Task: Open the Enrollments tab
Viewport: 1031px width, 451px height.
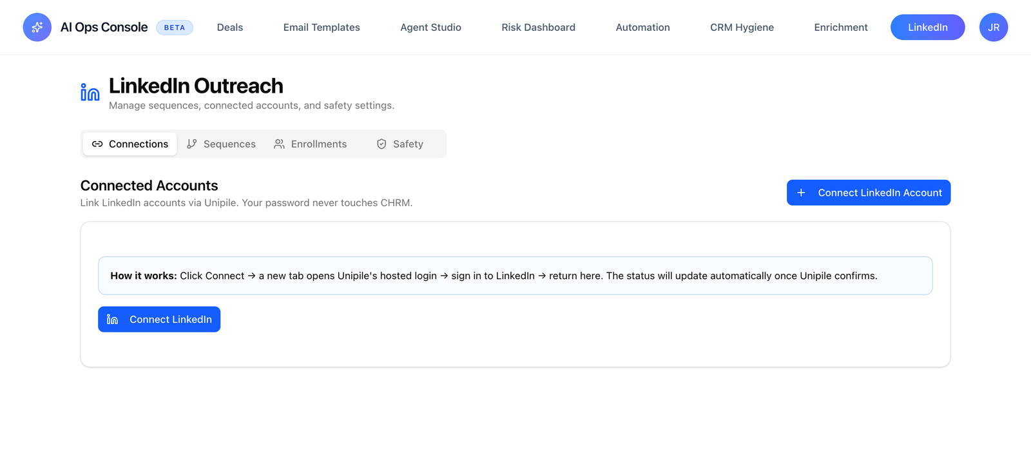Action: (x=311, y=144)
